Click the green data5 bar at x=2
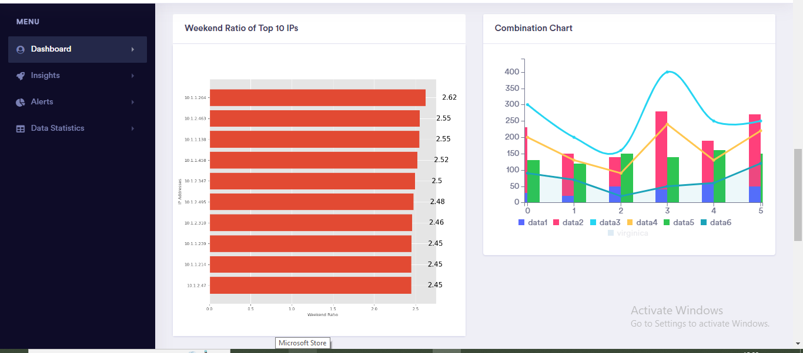Screen dimensions: 803x353 click(x=627, y=178)
